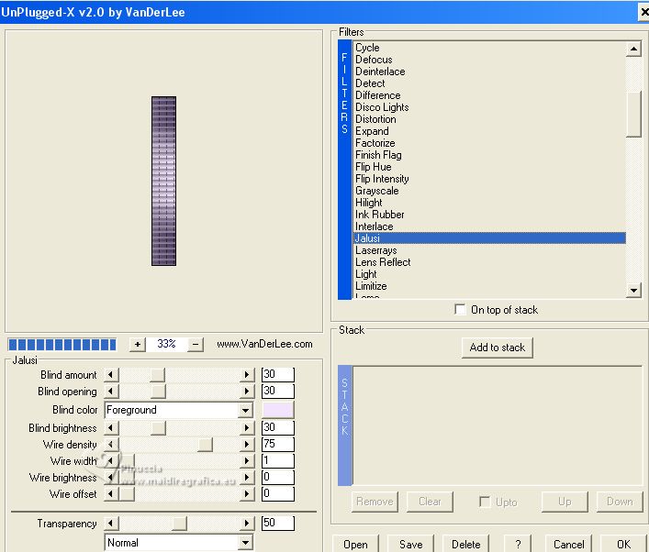
Task: Close the UnPlugged-X dialog
Action: tap(643, 12)
